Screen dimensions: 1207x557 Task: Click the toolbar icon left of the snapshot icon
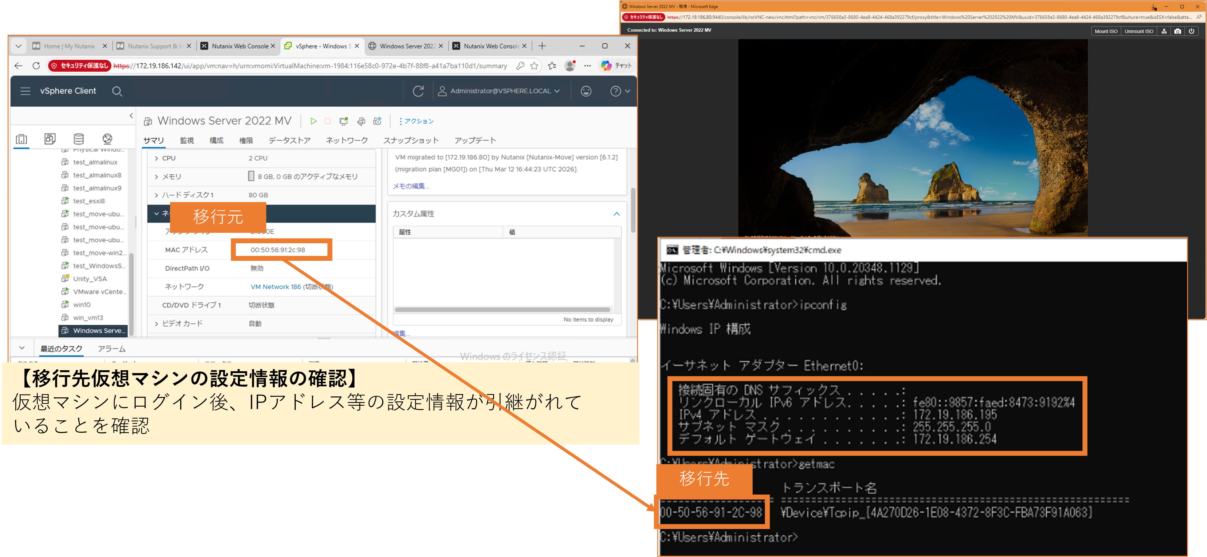[x=361, y=121]
